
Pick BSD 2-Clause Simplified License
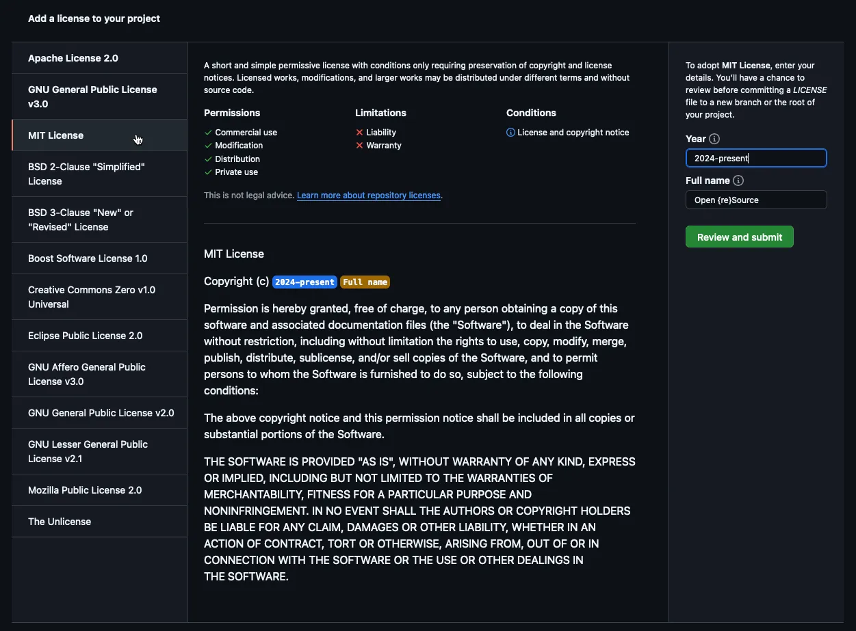pos(86,174)
